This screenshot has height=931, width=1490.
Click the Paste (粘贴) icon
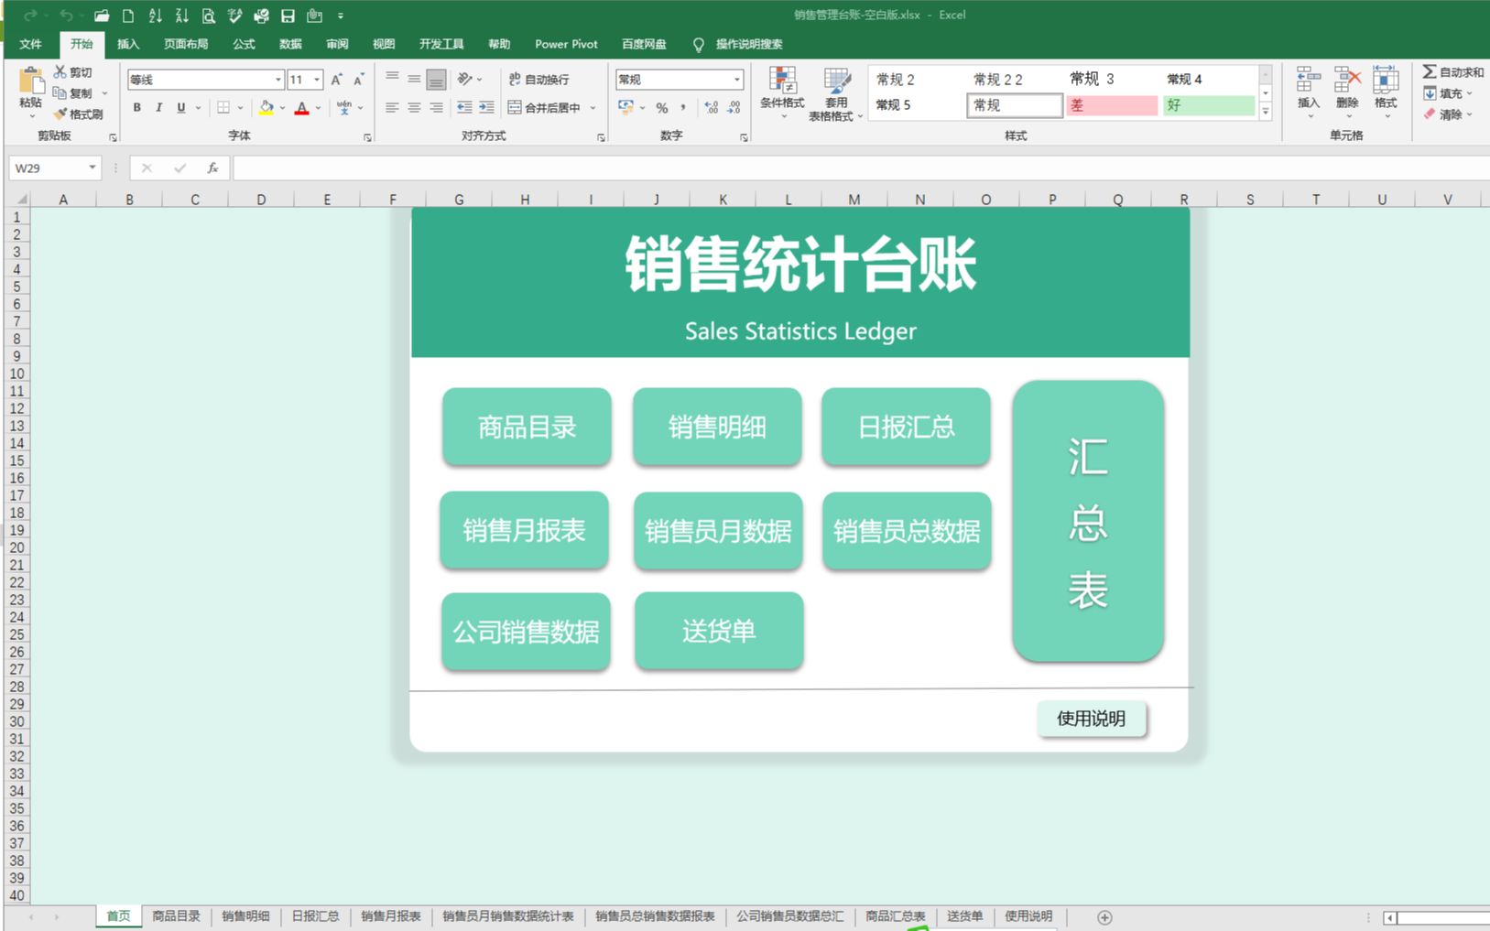pos(30,81)
